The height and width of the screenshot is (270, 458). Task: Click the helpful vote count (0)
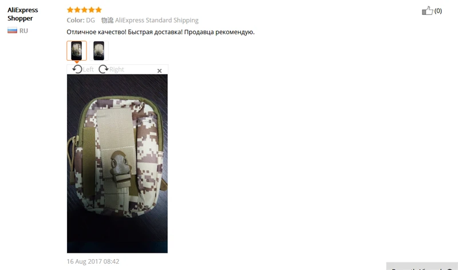click(438, 11)
